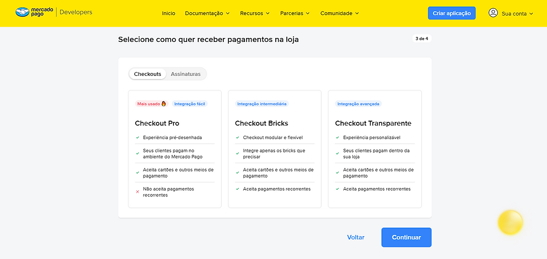547x259 pixels.
Task: Click checkmark beside Experiência pré-desenhada
Action: tap(137, 137)
